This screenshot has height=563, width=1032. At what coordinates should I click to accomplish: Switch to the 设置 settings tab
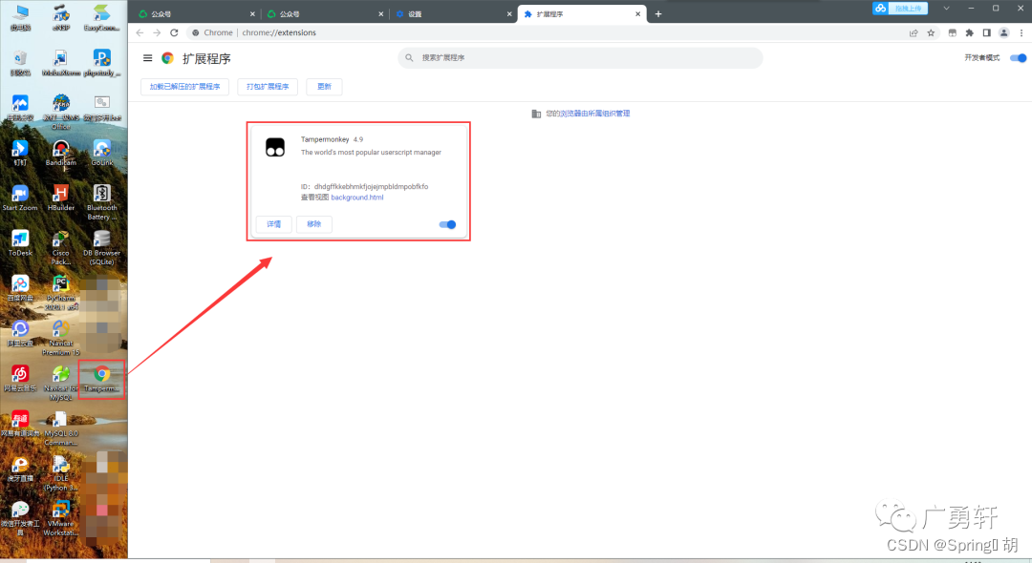point(453,13)
